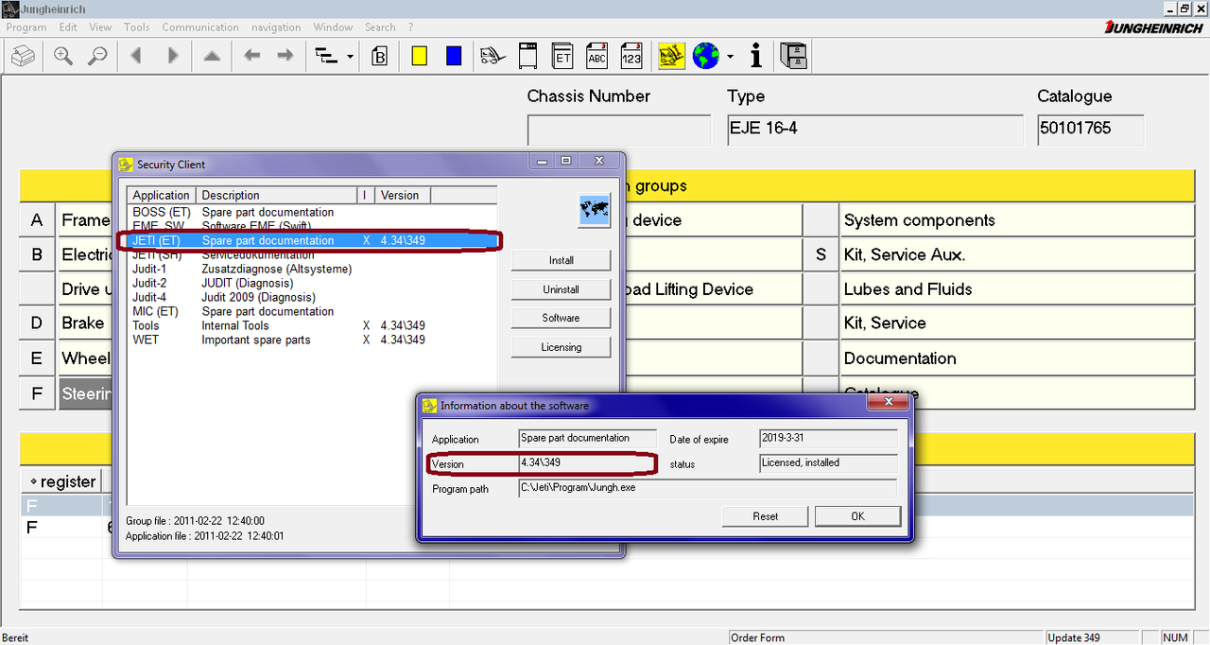Close the Information about the software dialog

889,404
